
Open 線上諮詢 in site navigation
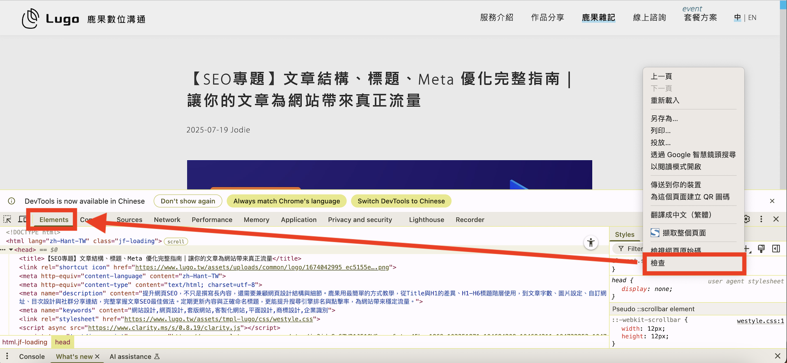[x=649, y=18]
